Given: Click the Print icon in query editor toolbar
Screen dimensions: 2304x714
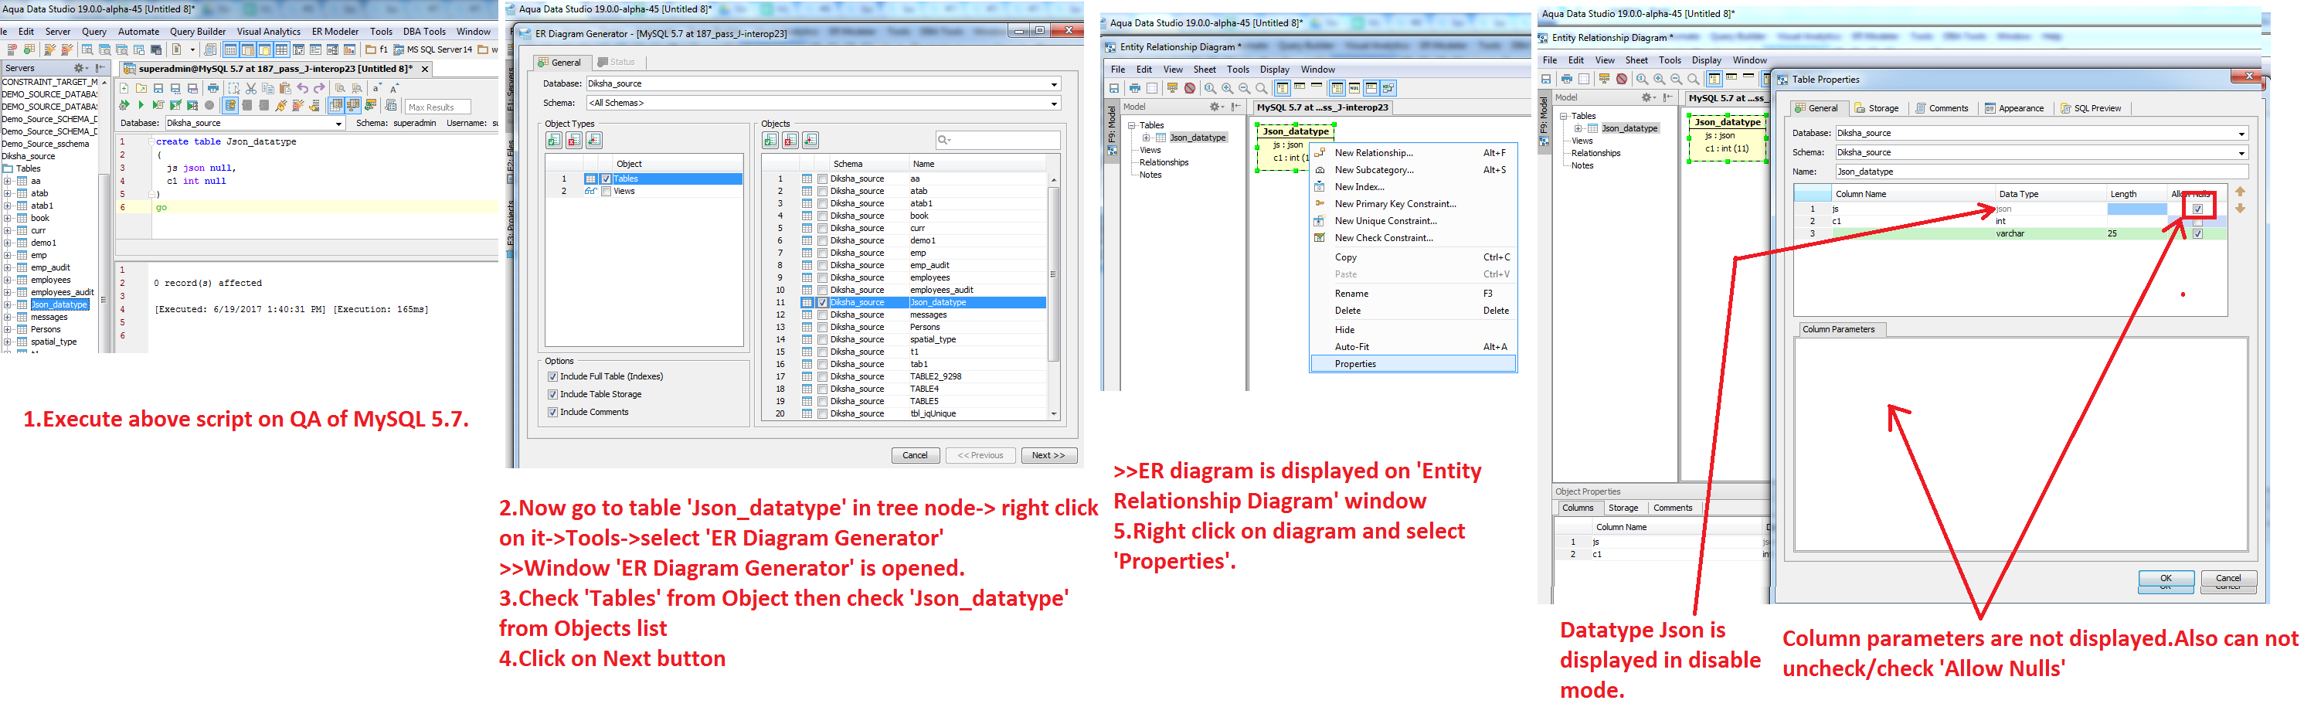Looking at the screenshot, I should (213, 89).
